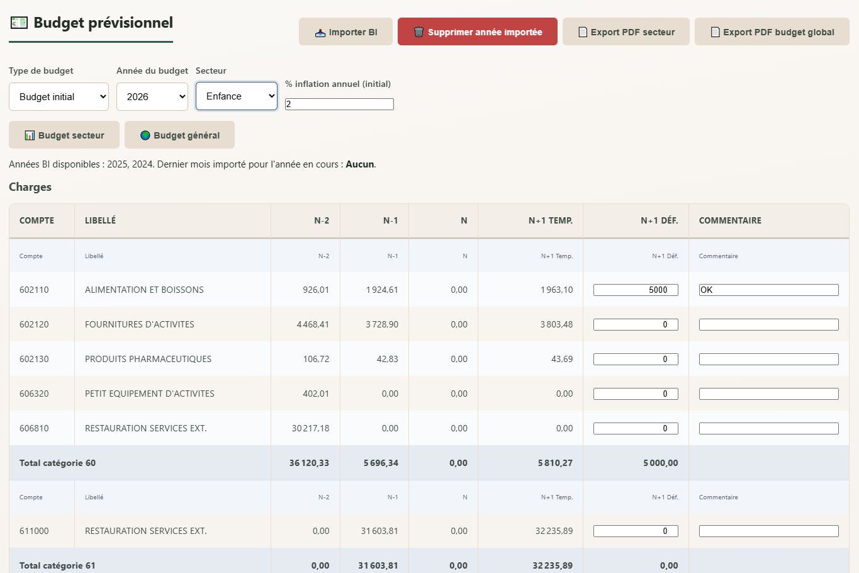Expand the Année du budget selector
Viewport: 859px width, 573px height.
pos(152,97)
